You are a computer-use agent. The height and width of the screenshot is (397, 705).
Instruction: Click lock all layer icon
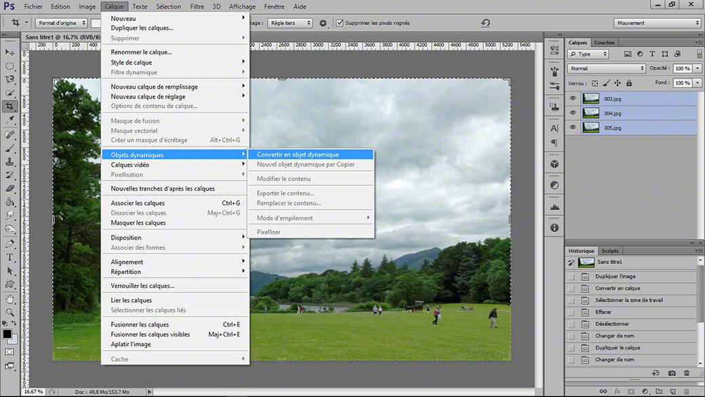pyautogui.click(x=629, y=83)
